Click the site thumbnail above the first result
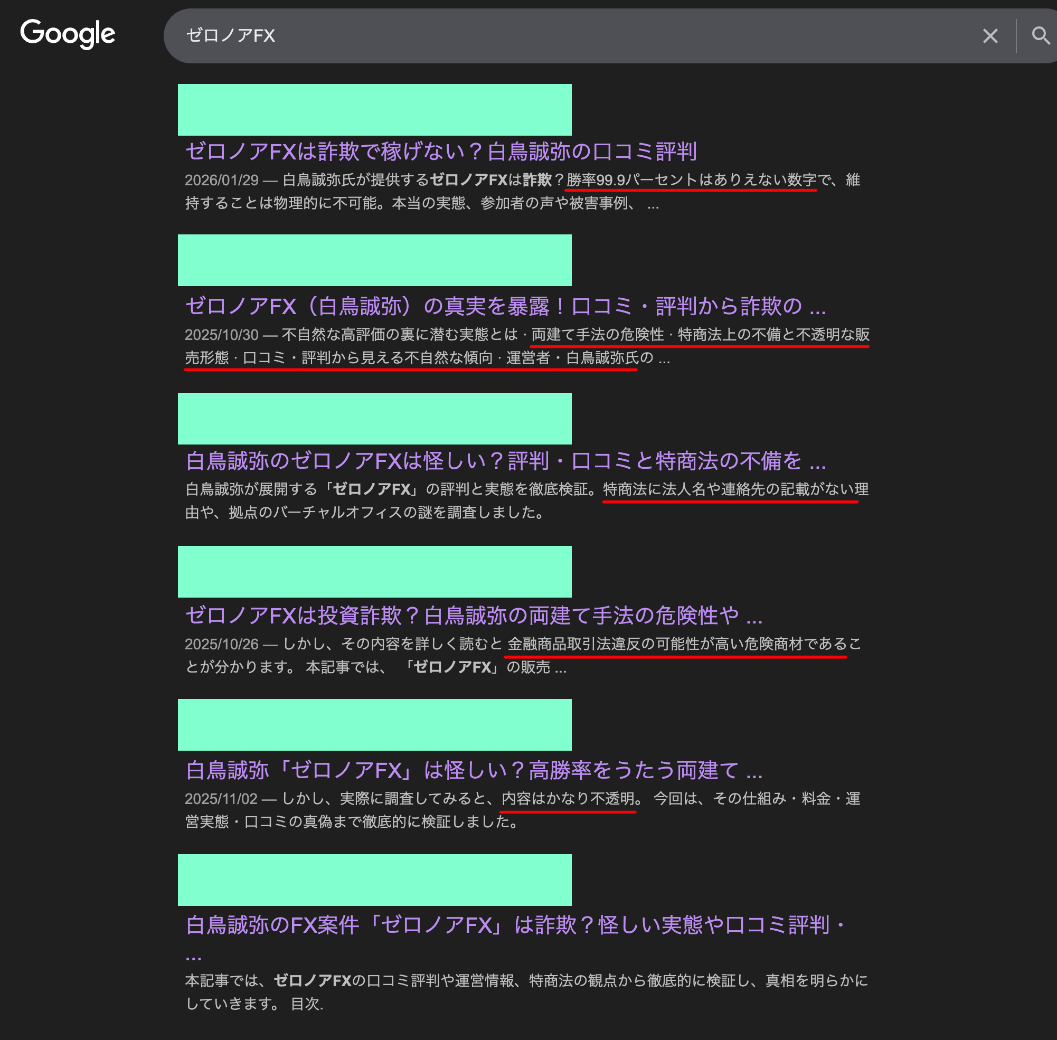1057x1040 pixels. (374, 109)
